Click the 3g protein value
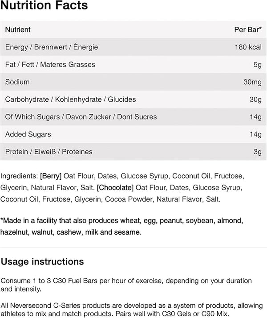 click(258, 152)
